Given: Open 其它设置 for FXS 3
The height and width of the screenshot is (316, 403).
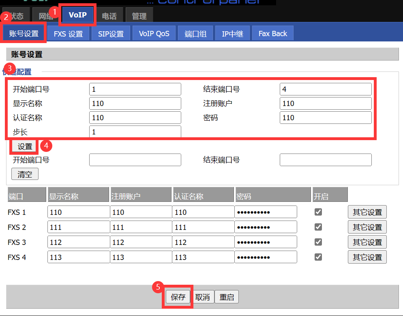Looking at the screenshot, I should click(x=367, y=242).
